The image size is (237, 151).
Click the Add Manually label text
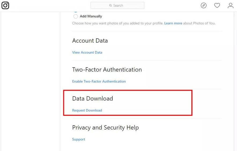tap(91, 16)
